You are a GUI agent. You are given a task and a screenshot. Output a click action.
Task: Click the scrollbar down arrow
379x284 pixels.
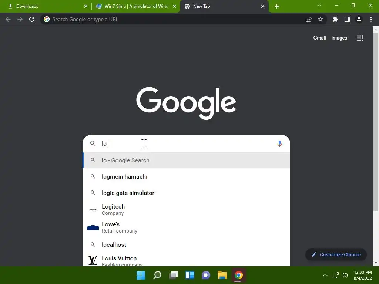[x=376, y=263]
